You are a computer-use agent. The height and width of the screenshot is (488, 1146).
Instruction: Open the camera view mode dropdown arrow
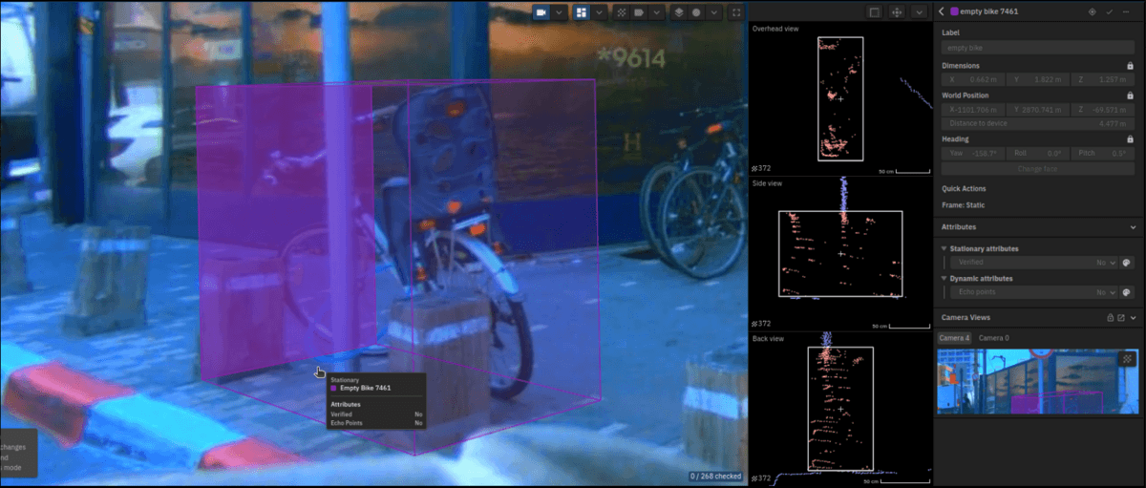coord(558,12)
